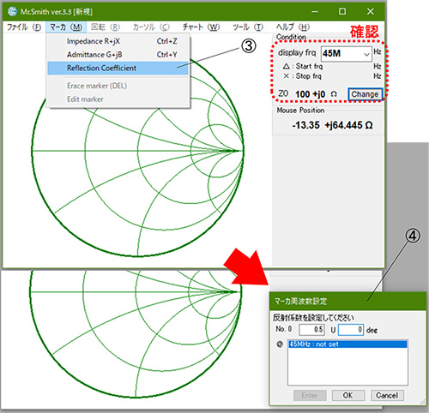The height and width of the screenshot is (413, 429).
Task: Open the チャート (W) menu
Action: pyautogui.click(x=201, y=27)
